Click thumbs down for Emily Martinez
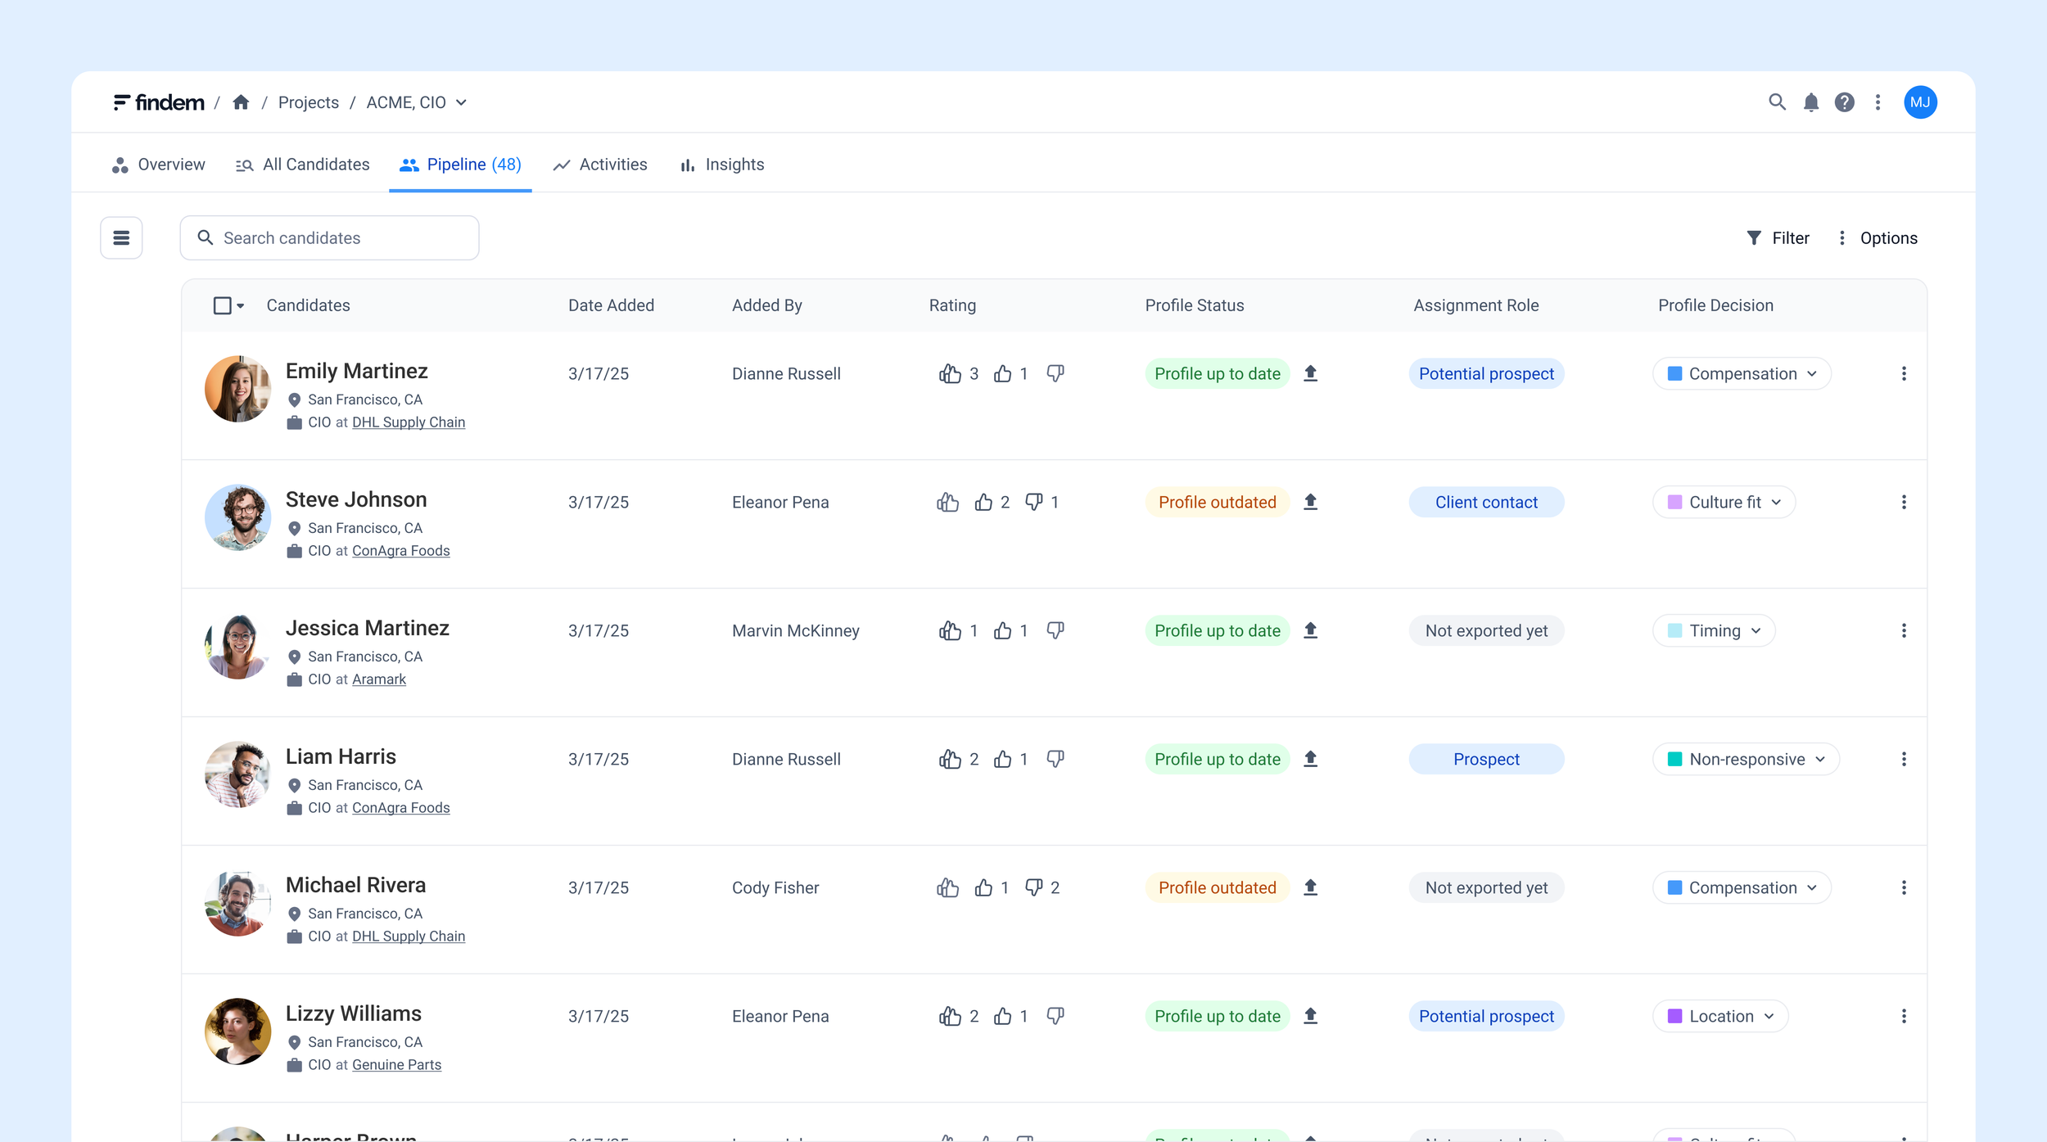Viewport: 2047px width, 1142px height. (1055, 374)
